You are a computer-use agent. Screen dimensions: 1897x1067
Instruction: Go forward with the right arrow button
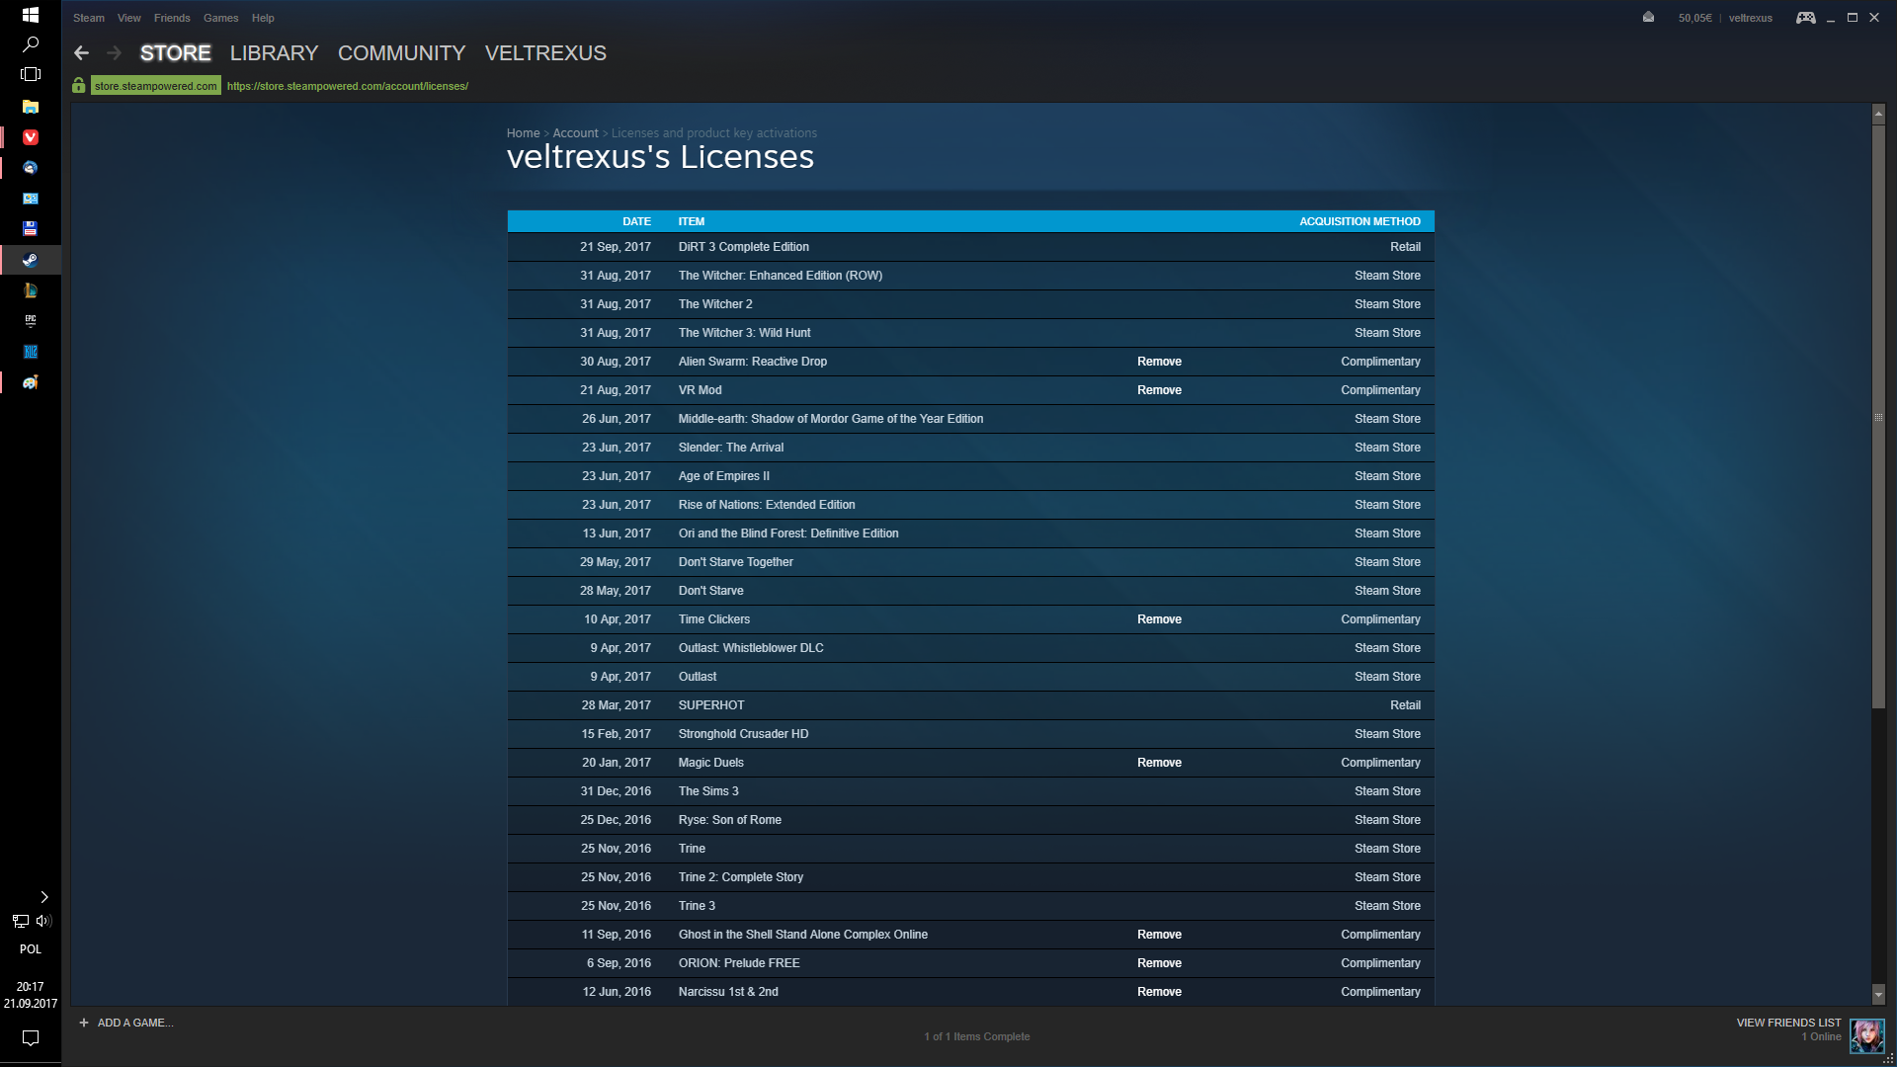point(114,53)
